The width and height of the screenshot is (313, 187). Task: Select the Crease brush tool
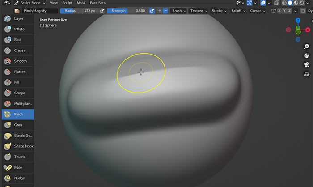tap(18, 51)
